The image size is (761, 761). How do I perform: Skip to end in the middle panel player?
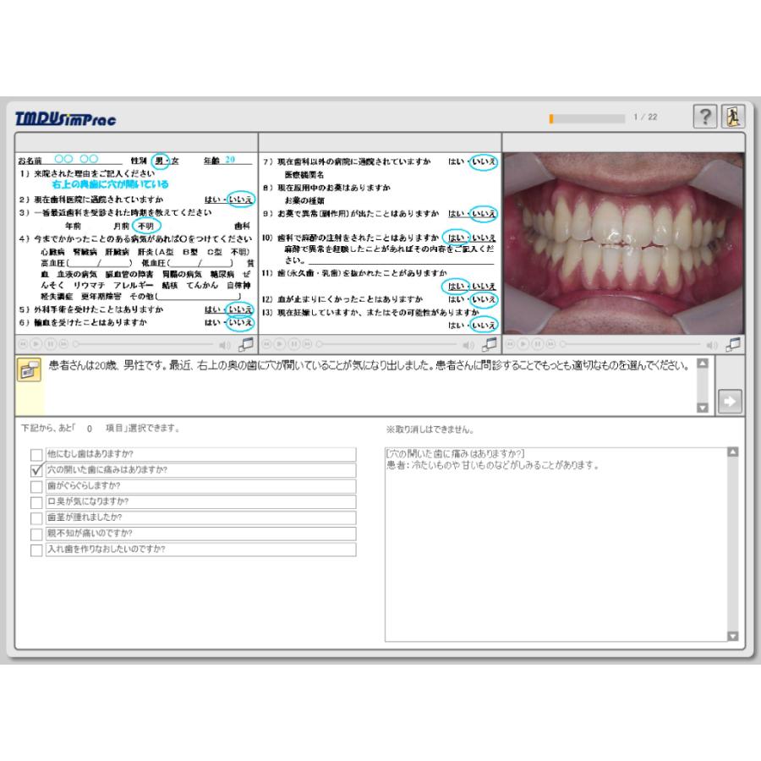click(x=307, y=344)
